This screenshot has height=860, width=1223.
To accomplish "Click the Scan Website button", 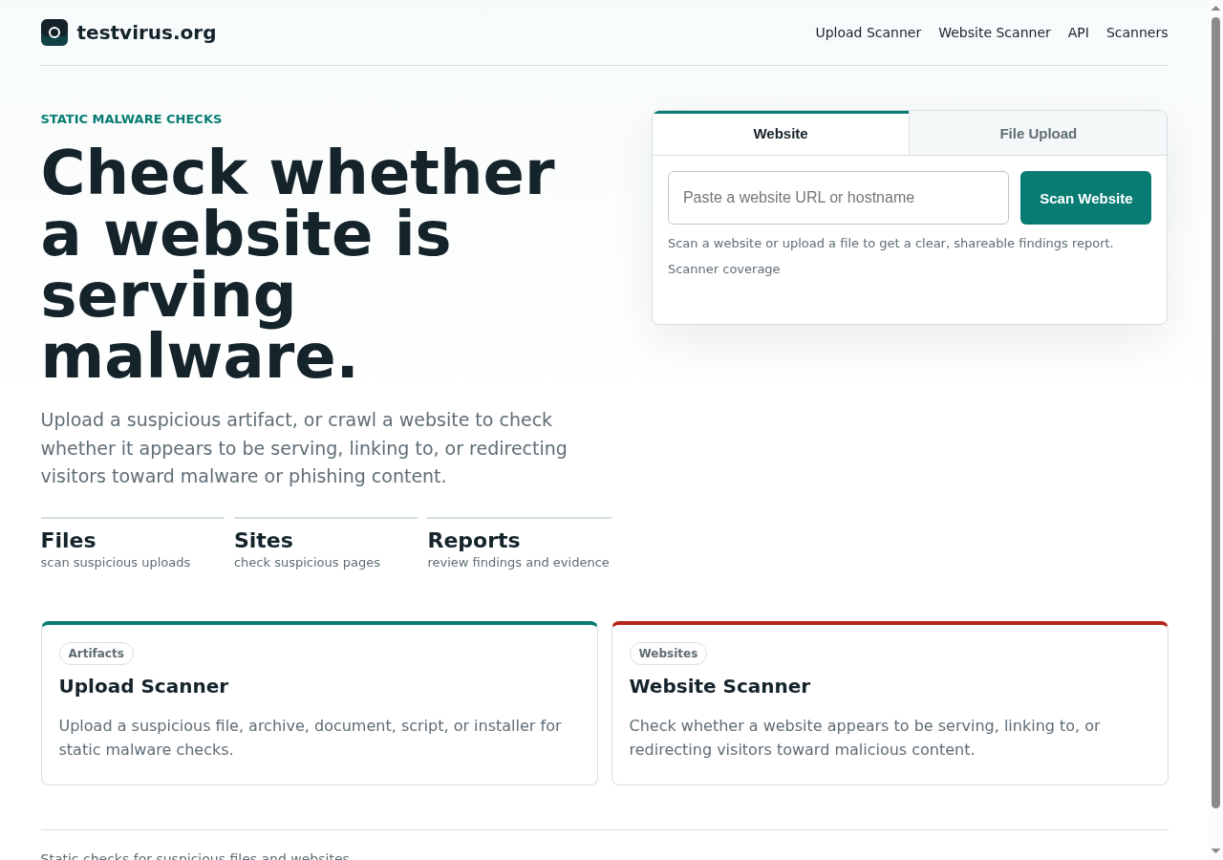I will [x=1085, y=198].
